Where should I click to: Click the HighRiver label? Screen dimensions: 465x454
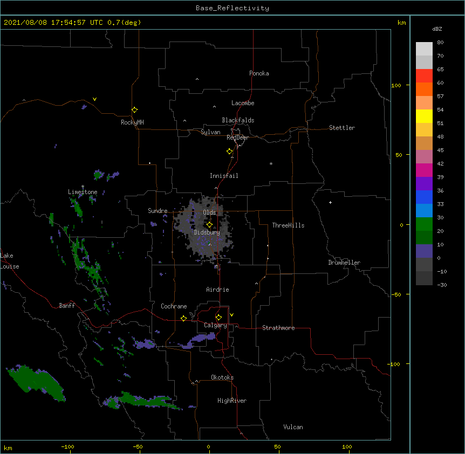pos(232,401)
